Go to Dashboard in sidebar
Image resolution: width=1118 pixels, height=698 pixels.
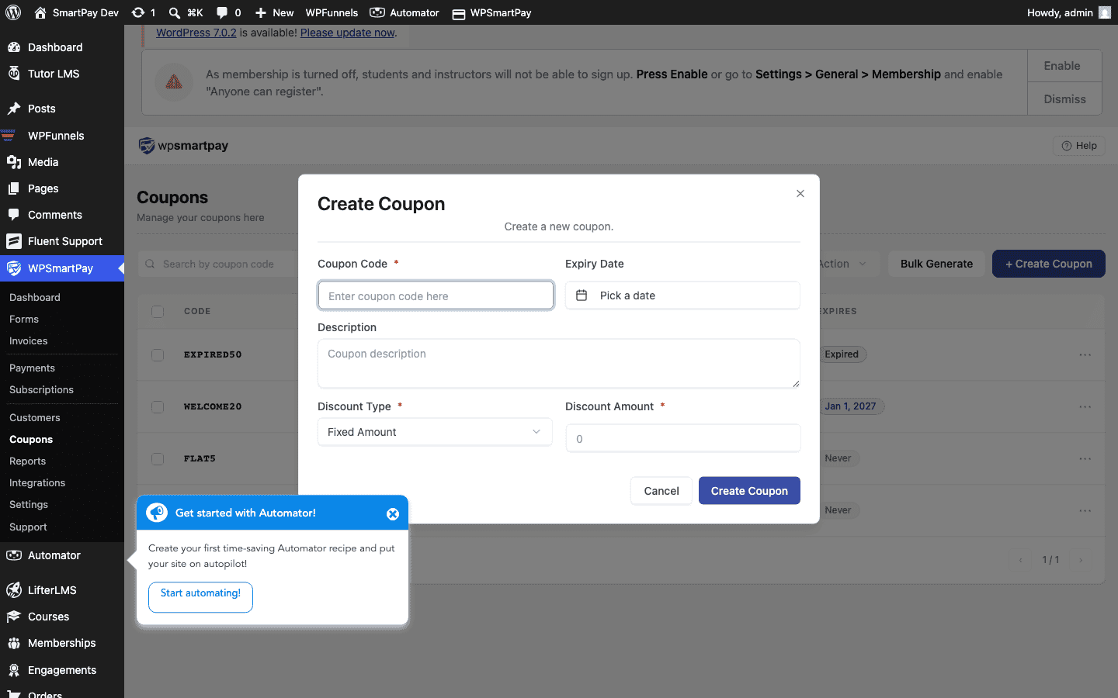pyautogui.click(x=62, y=47)
